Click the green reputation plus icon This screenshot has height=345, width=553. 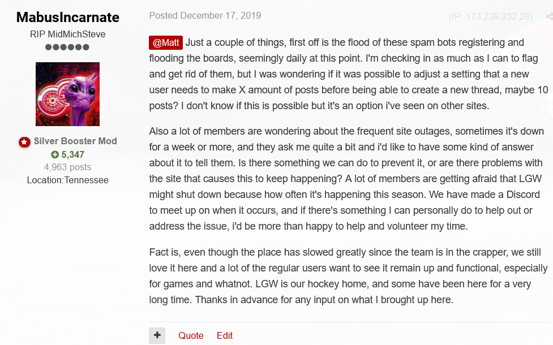point(55,154)
